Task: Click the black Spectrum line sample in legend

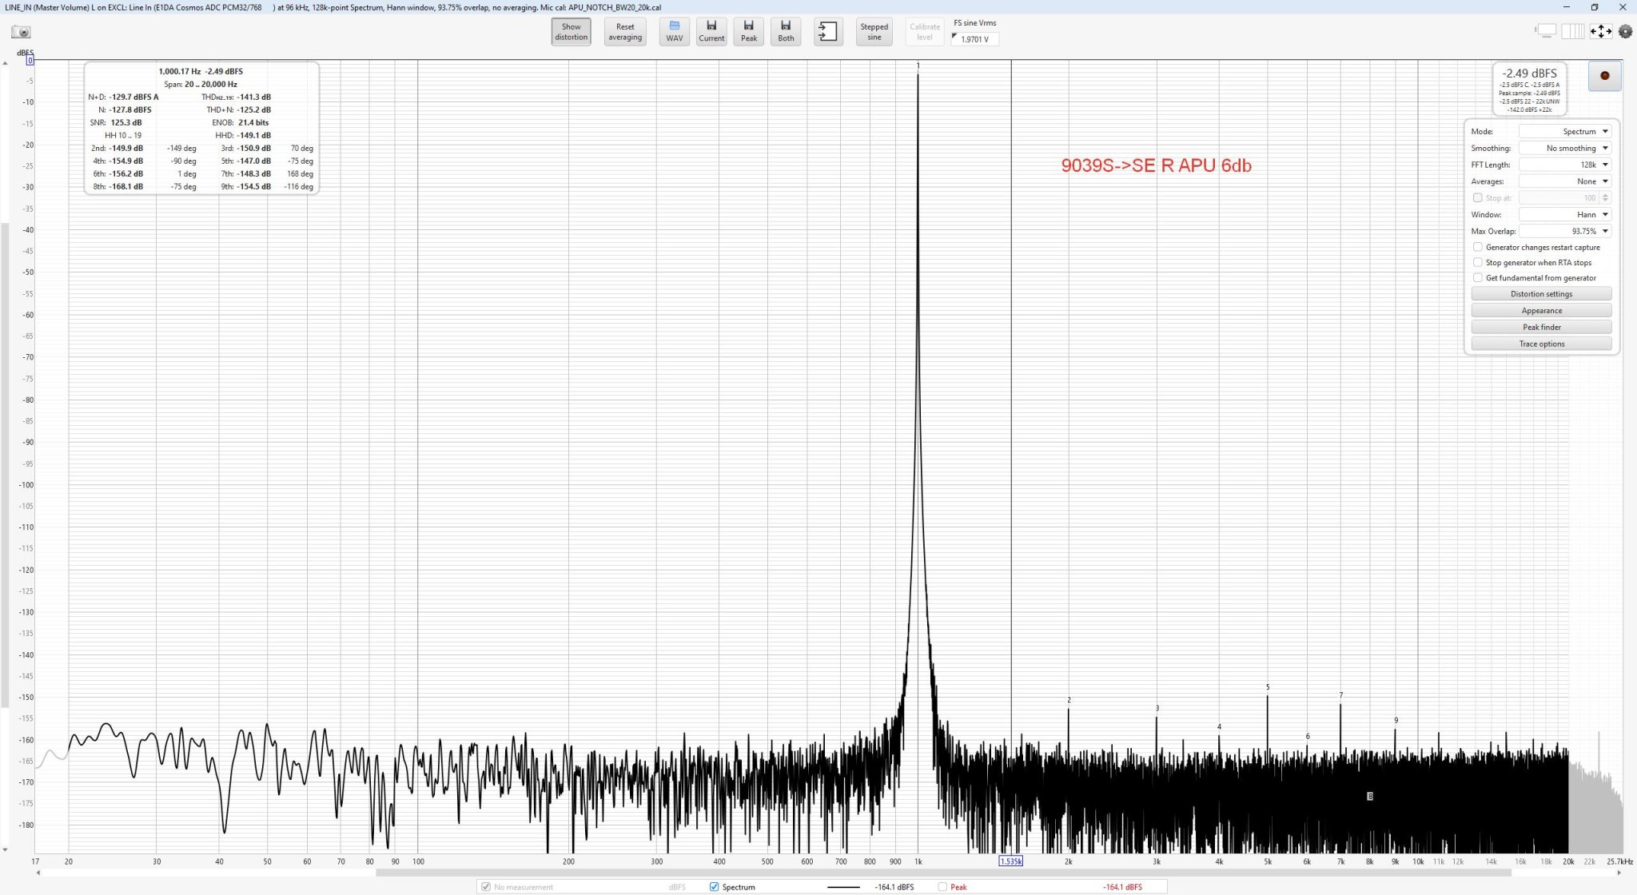Action: click(x=843, y=887)
